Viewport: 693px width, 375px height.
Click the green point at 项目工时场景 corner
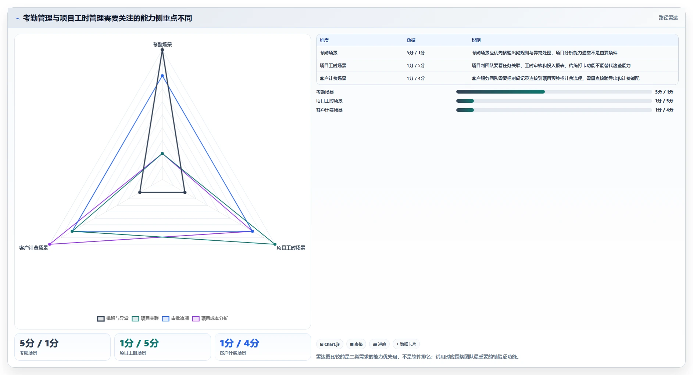[275, 244]
